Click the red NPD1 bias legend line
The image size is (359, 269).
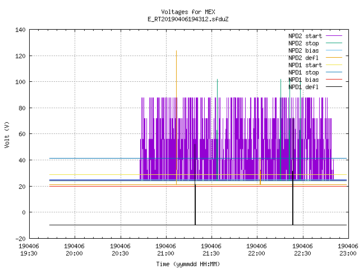tap(334, 80)
